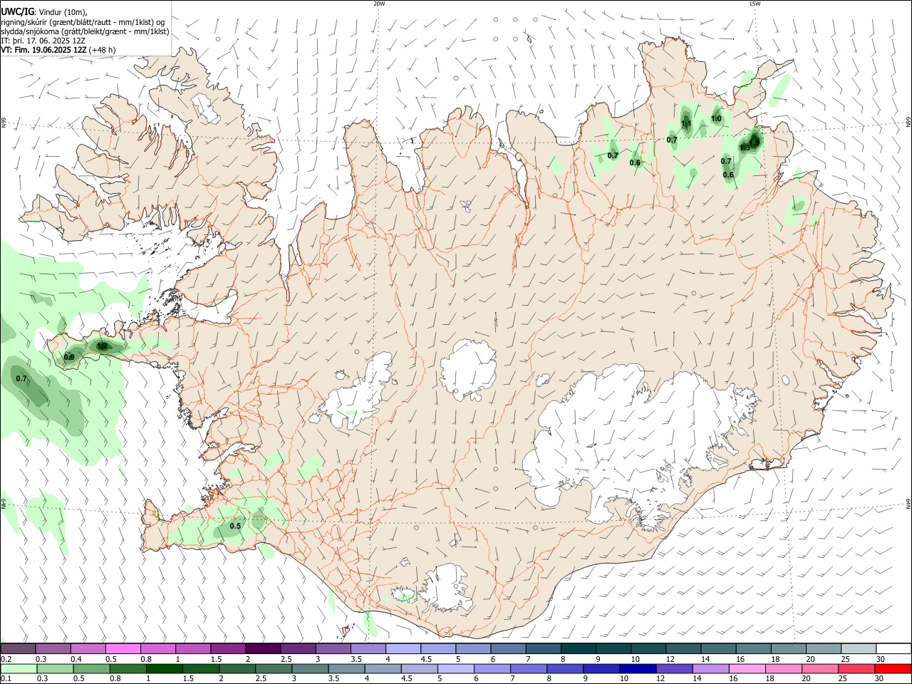Screen dimensions: 912x684
Task: Click the '0.8' label under the upper scale
Action: [x=145, y=659]
